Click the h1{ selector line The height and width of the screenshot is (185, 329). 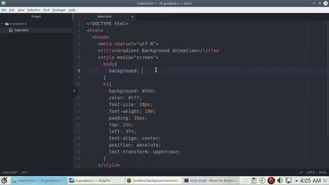pyautogui.click(x=107, y=84)
